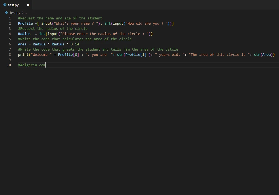
Task: Expand the breadcrumb chevron after test.py
Action: coord(22,13)
